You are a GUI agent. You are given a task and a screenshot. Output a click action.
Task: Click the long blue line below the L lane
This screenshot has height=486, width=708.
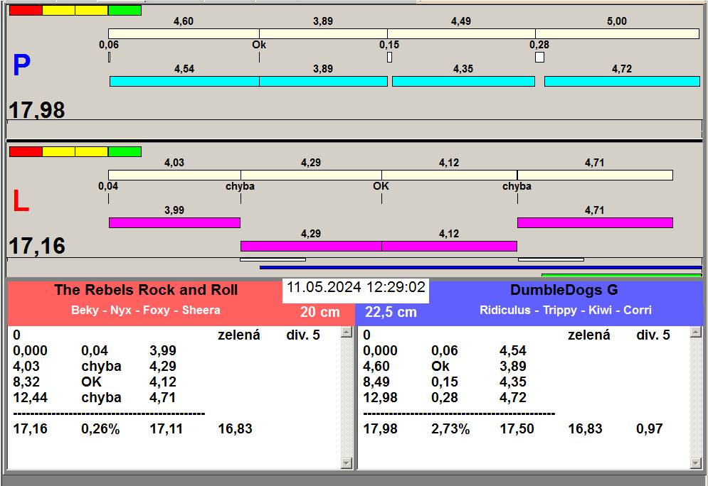[481, 268]
